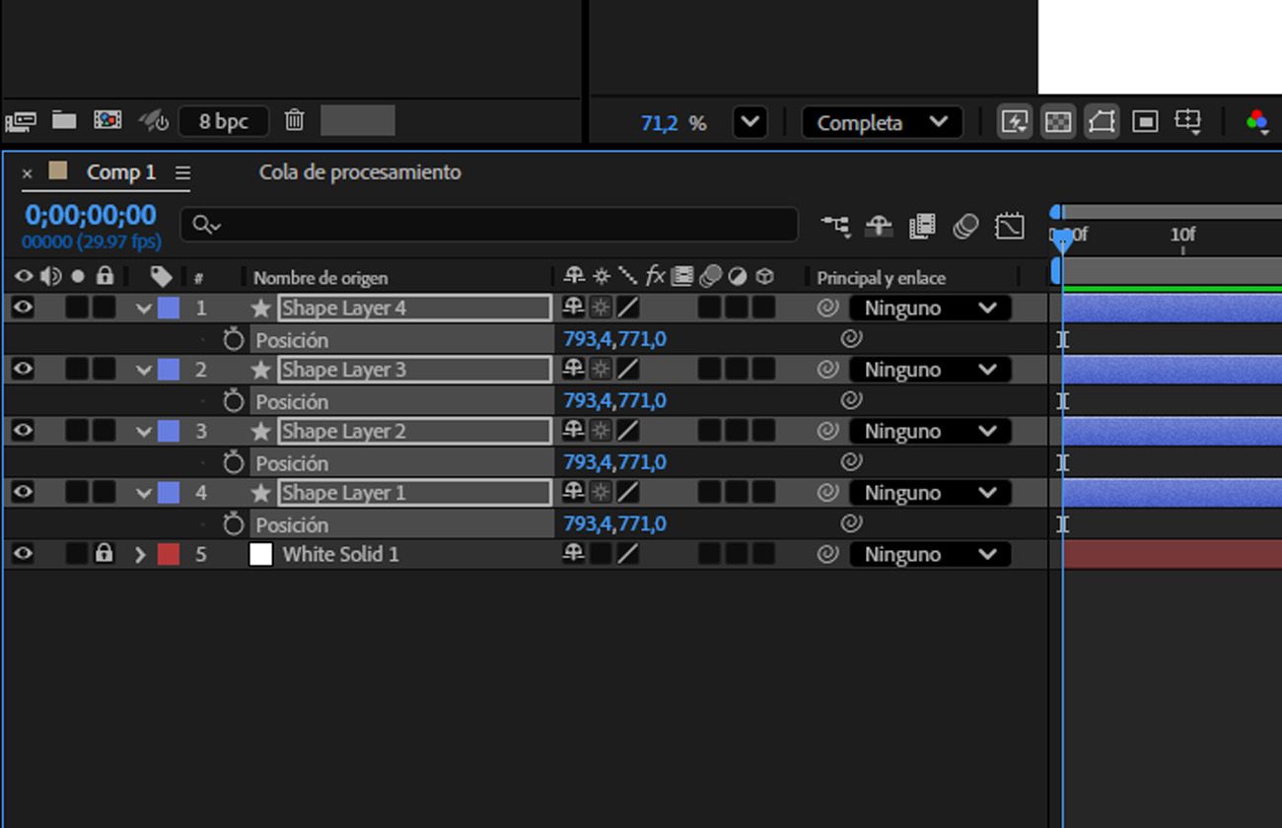The width and height of the screenshot is (1282, 828).
Task: Toggle the quality switch of Shape Layer 1
Action: [627, 492]
